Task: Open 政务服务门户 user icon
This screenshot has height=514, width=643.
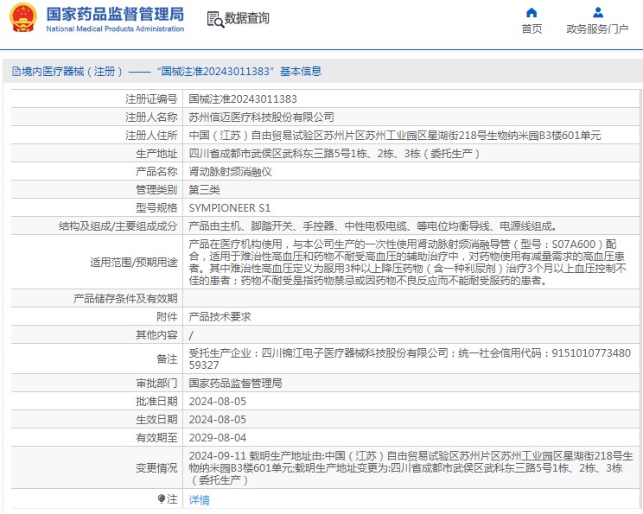Action: click(598, 13)
